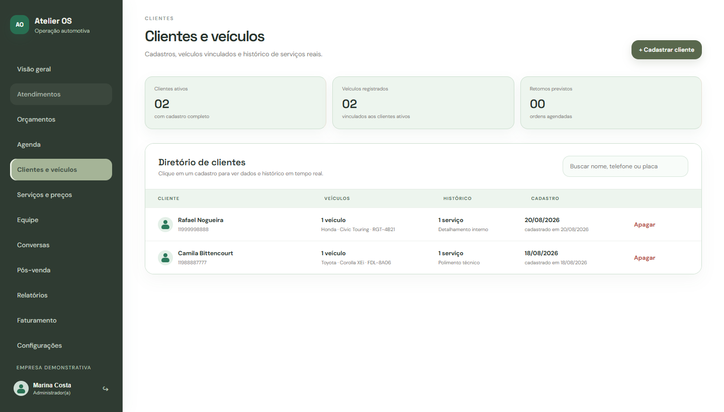Click the Histórico column header
Screen dimensions: 724x412
(458, 198)
